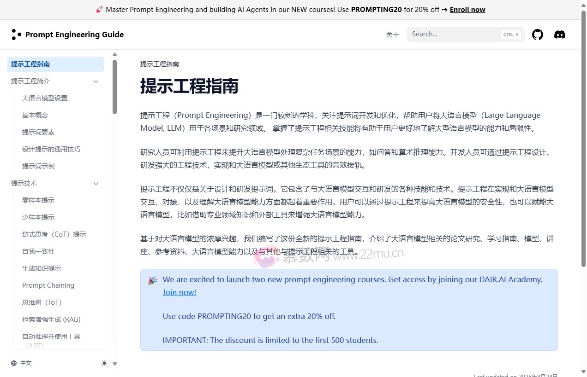Select 检索增强生成 (RAG) entry
The width and height of the screenshot is (587, 377).
[x=51, y=319]
